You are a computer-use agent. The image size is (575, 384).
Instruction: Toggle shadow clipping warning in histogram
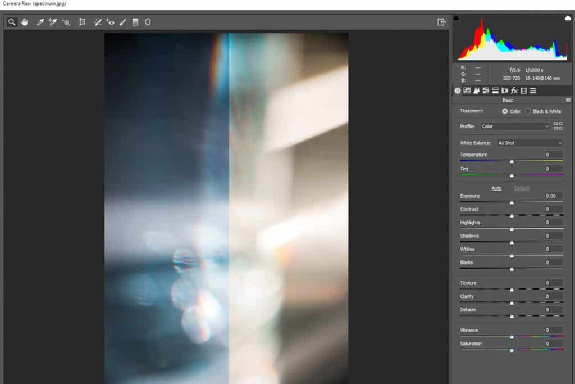pyautogui.click(x=456, y=18)
